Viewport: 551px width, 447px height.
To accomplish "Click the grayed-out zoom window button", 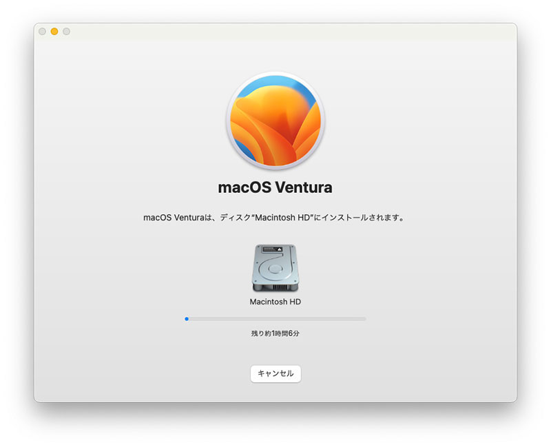I will (x=66, y=32).
